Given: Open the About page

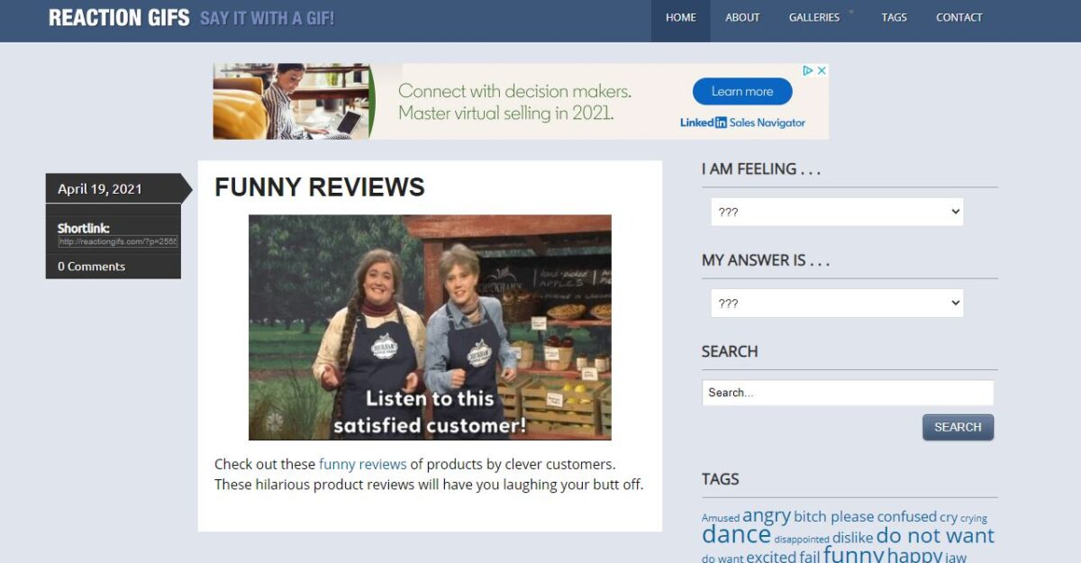Looking at the screenshot, I should point(742,18).
